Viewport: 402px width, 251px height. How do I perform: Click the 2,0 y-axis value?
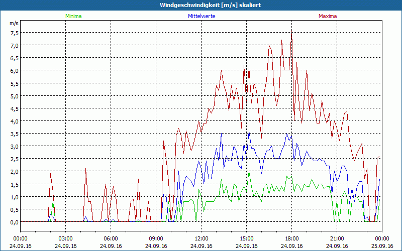15,172
